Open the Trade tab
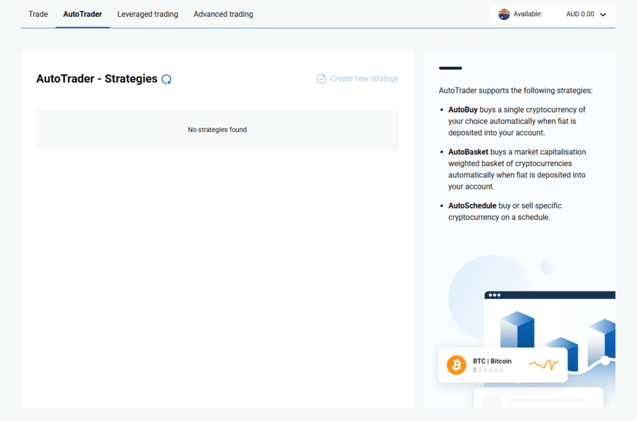This screenshot has height=421, width=637. coord(38,14)
